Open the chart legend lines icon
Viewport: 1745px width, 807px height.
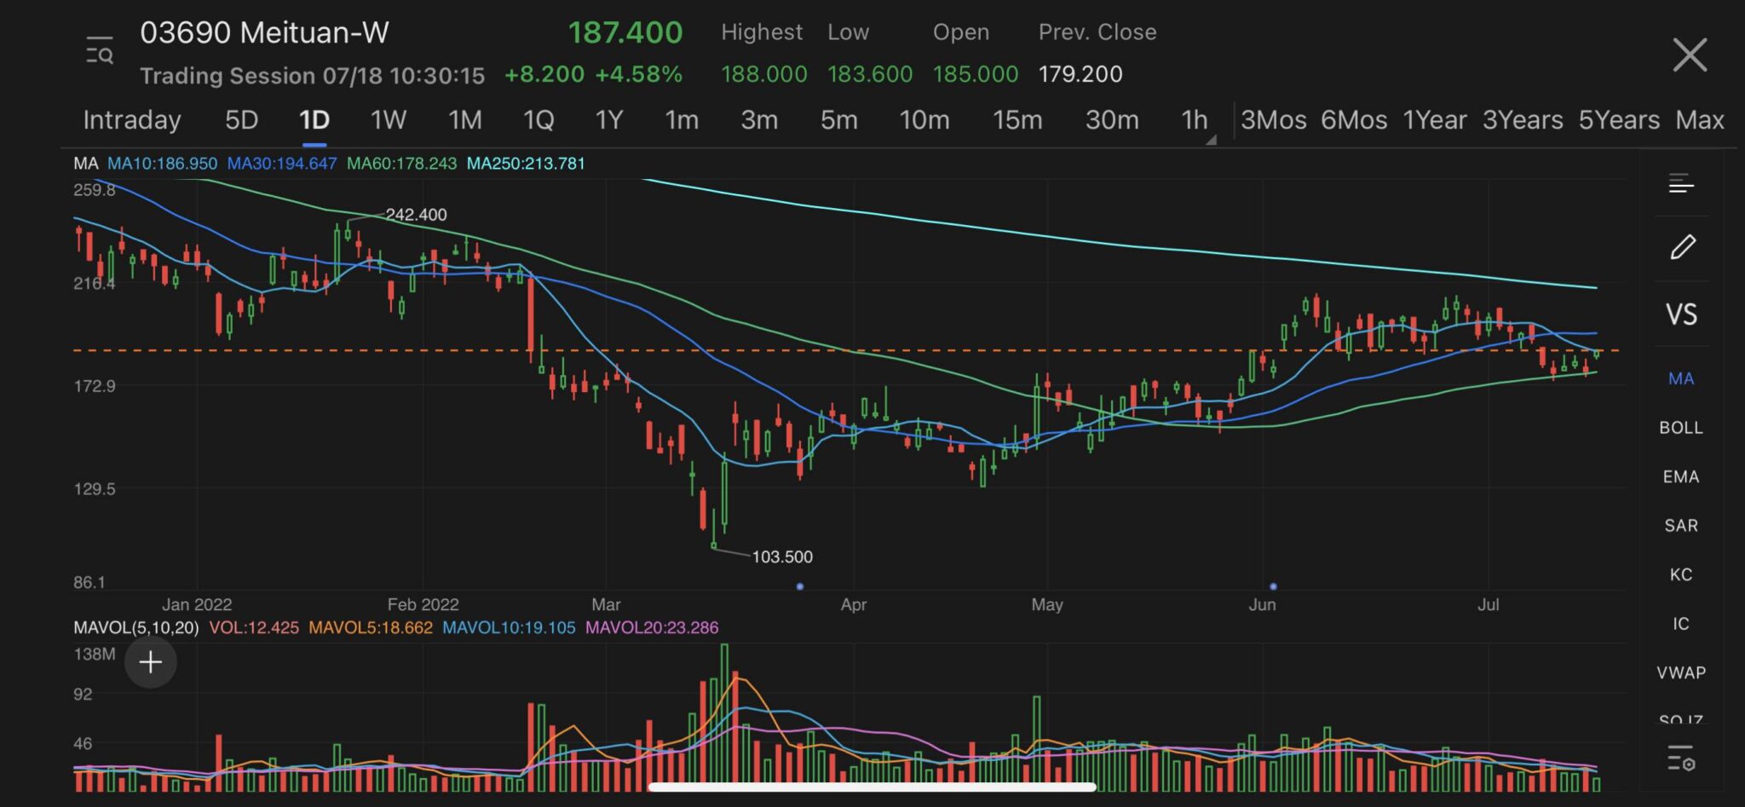pyautogui.click(x=1681, y=183)
